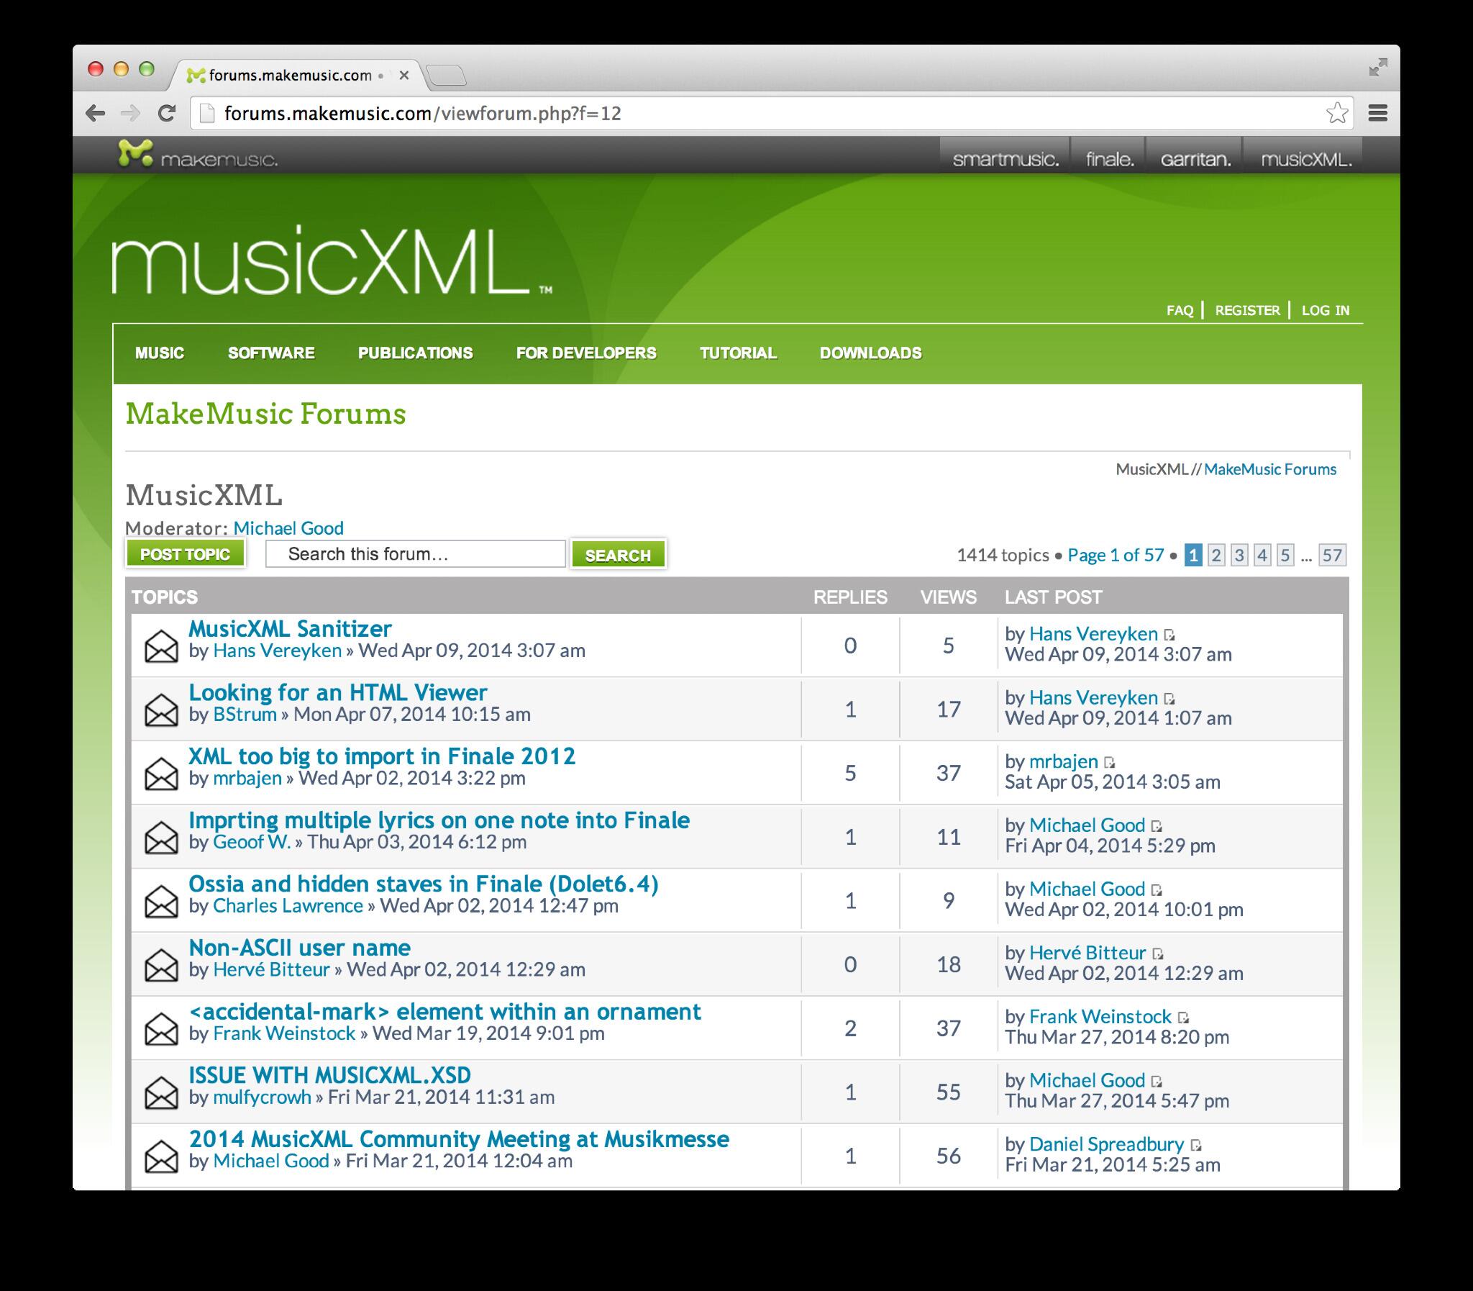View latest post icon next to mrbajen
The height and width of the screenshot is (1291, 1473).
[1110, 762]
